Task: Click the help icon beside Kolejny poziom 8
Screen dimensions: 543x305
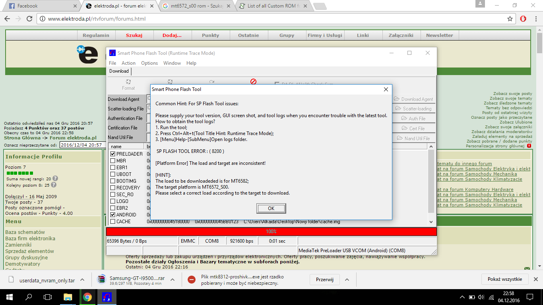Action: coord(54,185)
